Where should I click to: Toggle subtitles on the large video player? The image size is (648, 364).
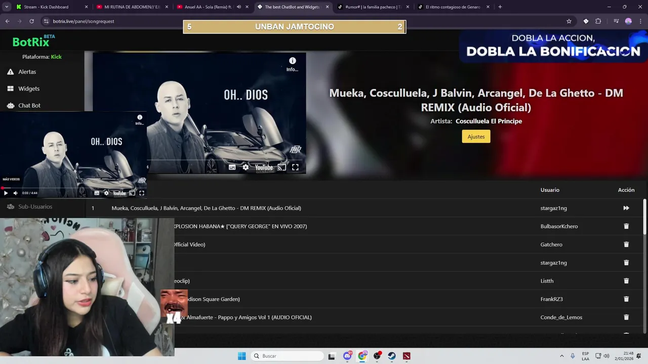(x=232, y=167)
